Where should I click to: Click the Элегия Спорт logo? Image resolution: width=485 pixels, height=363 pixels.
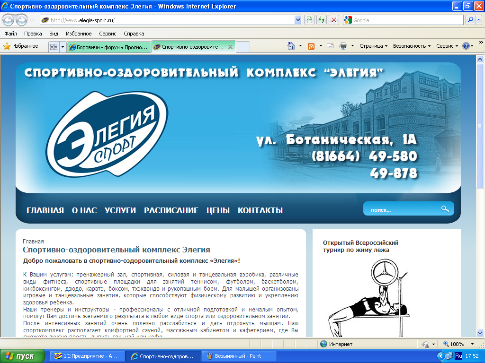[107, 134]
